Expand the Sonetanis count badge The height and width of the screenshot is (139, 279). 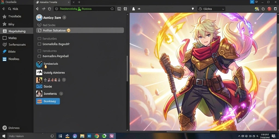pos(61,94)
